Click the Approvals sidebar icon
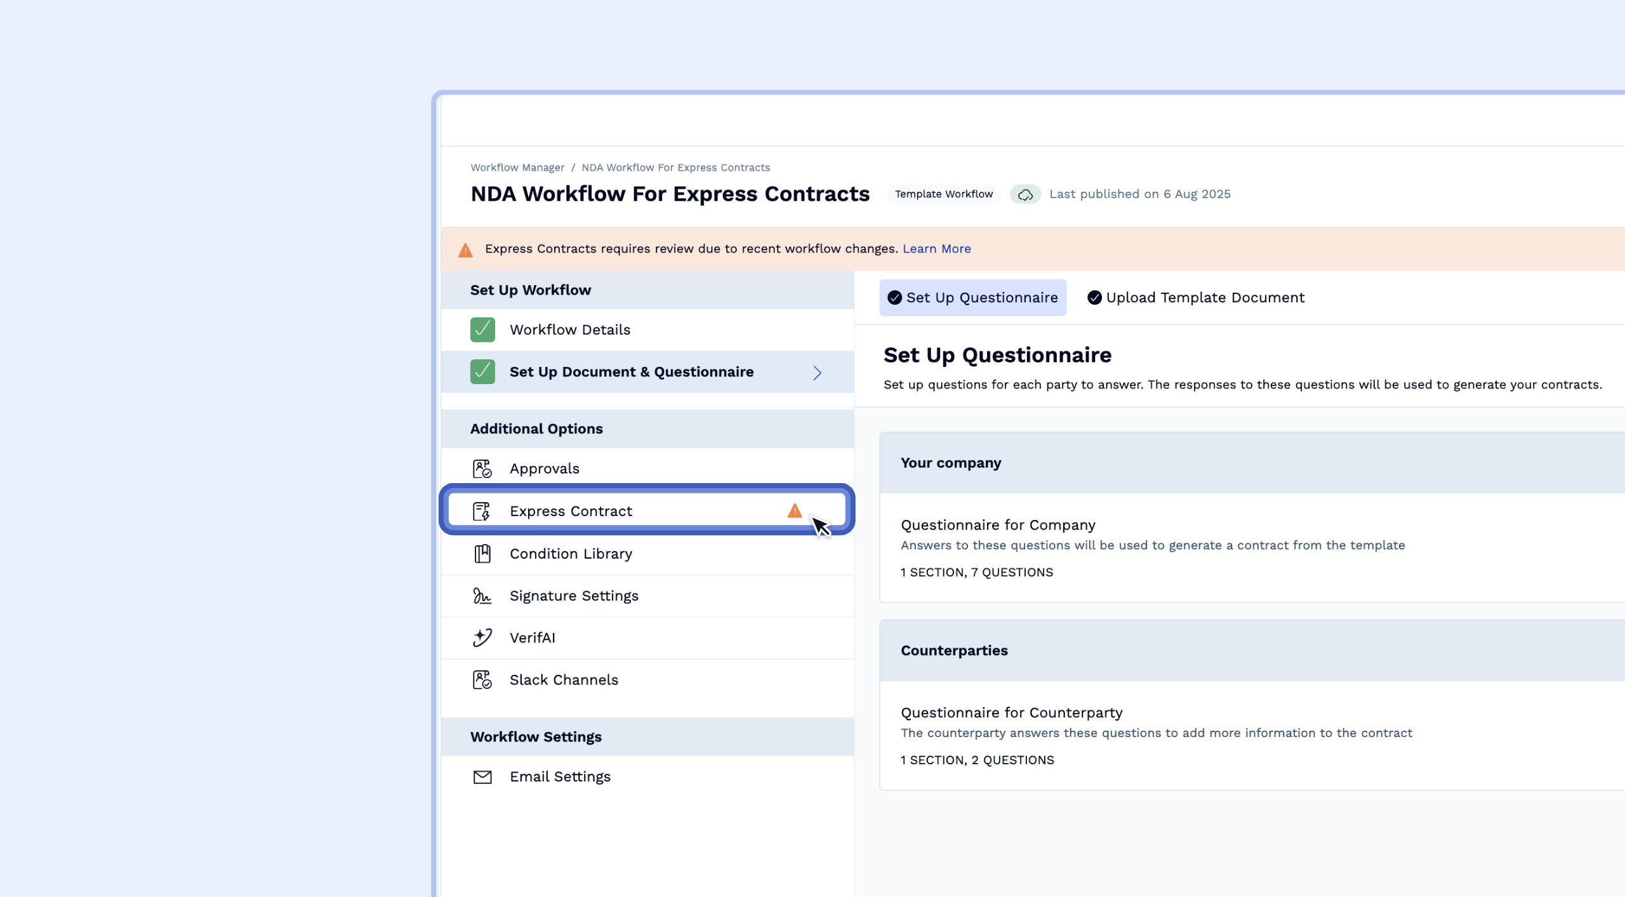1625x897 pixels. (x=482, y=469)
